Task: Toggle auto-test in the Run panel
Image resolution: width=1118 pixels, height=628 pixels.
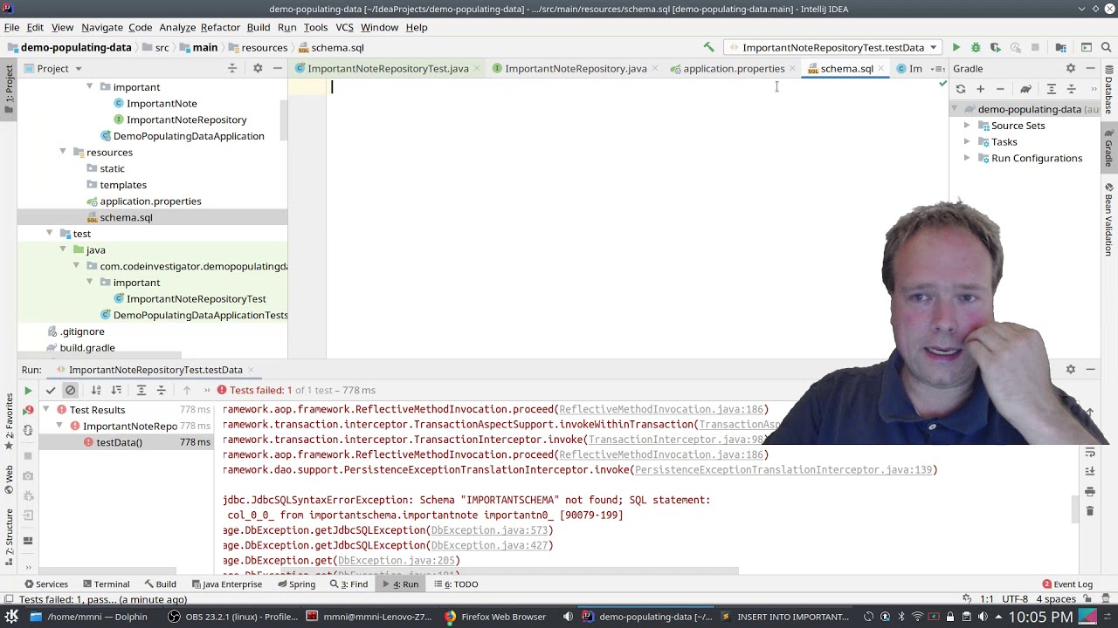Action: point(28,431)
